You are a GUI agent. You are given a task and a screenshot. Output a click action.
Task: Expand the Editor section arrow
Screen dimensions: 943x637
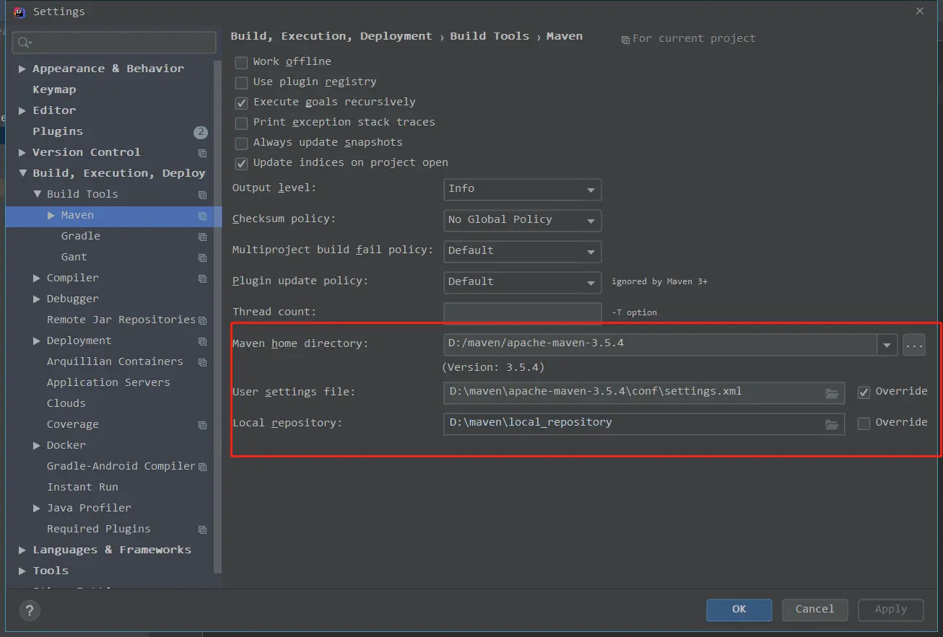click(22, 111)
